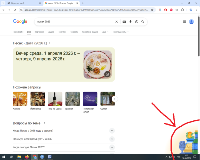
Task: Open the Google apps grid
Action: point(184,22)
